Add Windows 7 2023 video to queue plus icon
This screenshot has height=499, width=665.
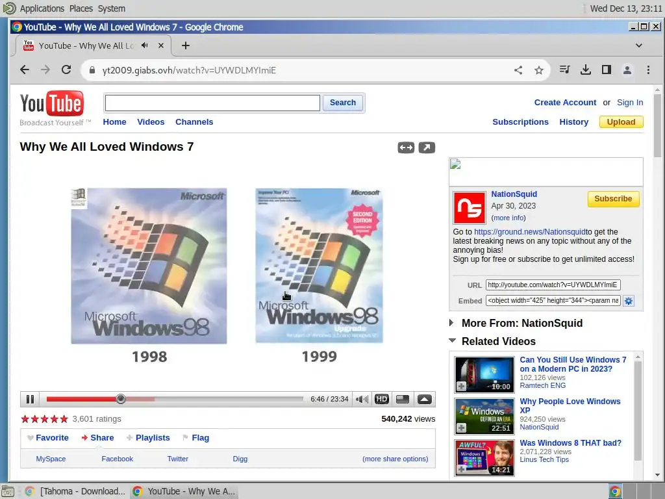[x=462, y=386]
